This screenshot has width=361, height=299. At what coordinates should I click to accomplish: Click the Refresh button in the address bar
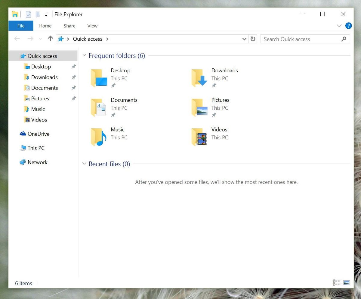pos(253,39)
